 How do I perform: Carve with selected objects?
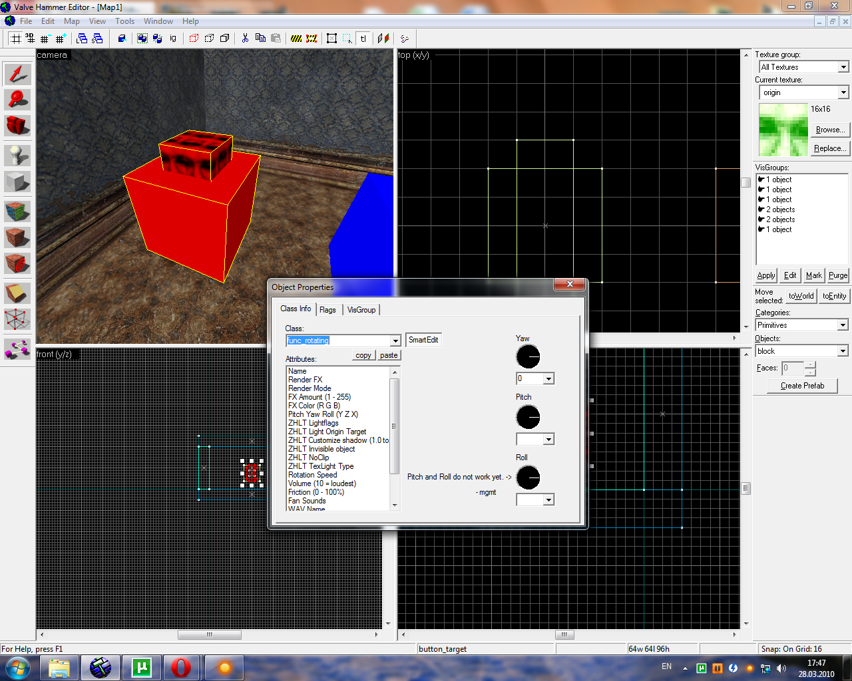point(122,39)
